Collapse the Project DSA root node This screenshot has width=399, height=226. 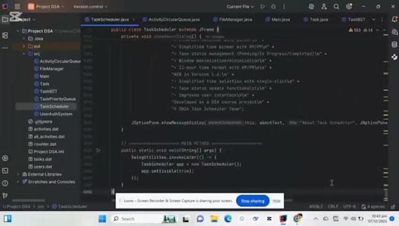[x=18, y=31]
